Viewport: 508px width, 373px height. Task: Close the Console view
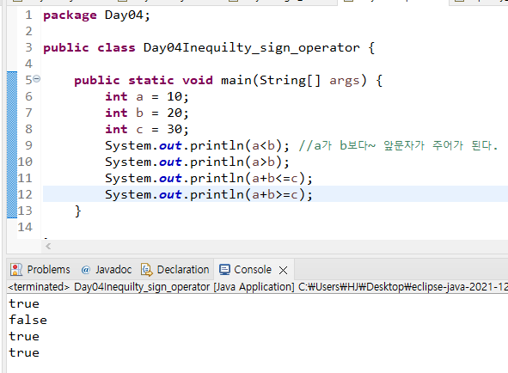click(x=283, y=270)
